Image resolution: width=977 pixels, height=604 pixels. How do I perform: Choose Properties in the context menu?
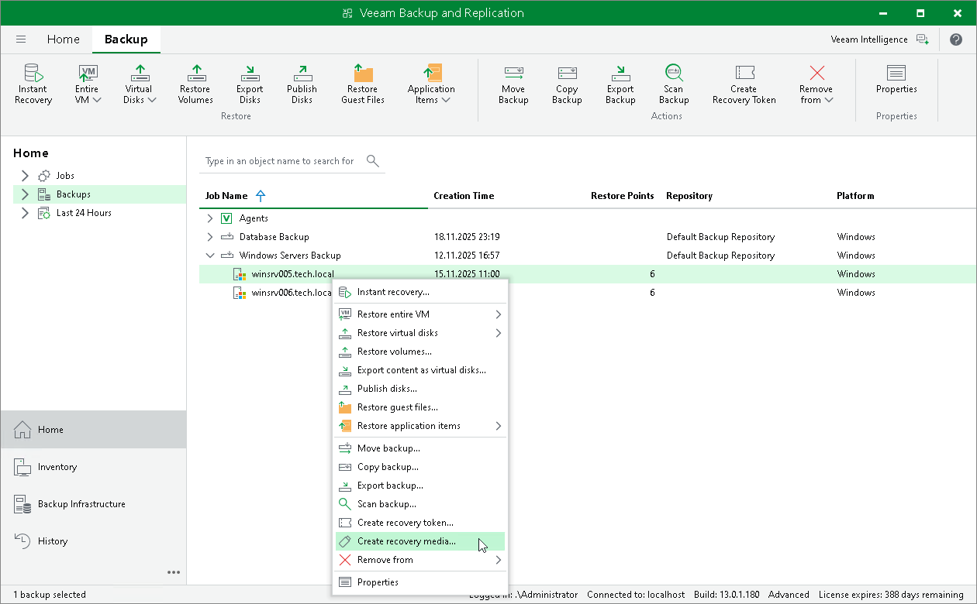419,582
